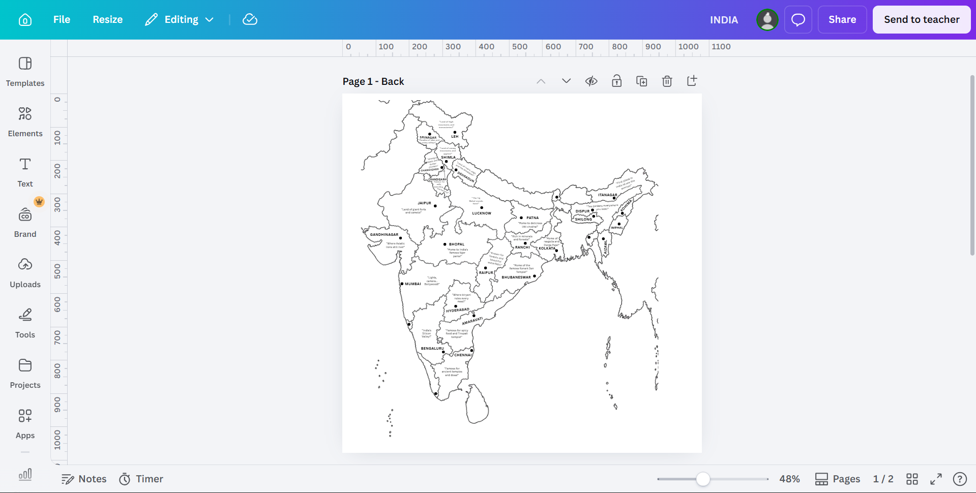Open the Notes panel
976x493 pixels.
pyautogui.click(x=84, y=479)
